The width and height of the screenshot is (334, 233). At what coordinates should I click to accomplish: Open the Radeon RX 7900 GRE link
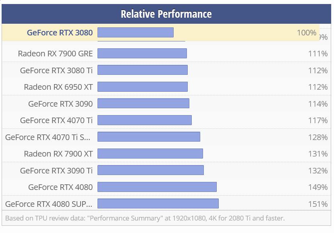[55, 54]
